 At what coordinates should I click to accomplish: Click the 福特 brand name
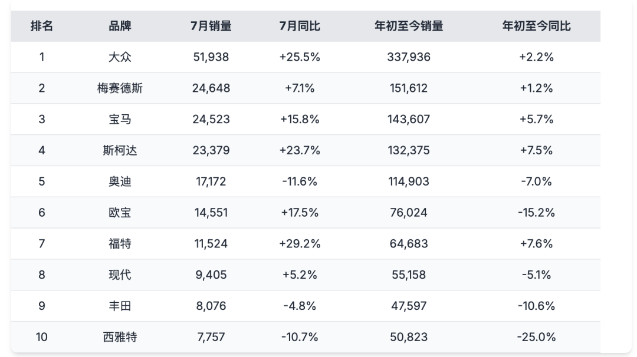120,243
